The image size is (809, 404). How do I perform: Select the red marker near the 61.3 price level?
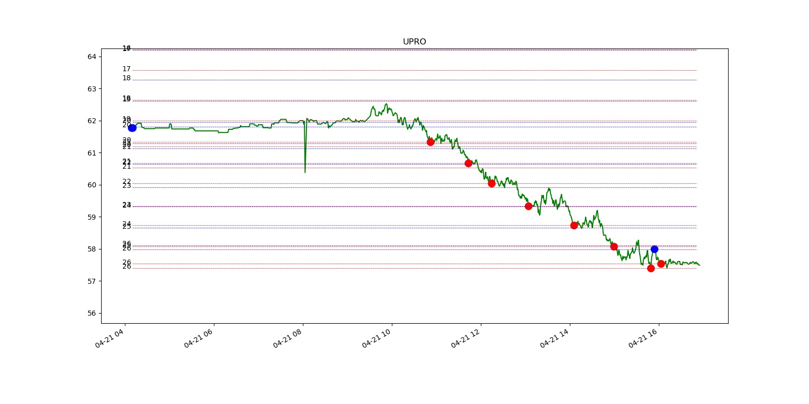pos(430,142)
